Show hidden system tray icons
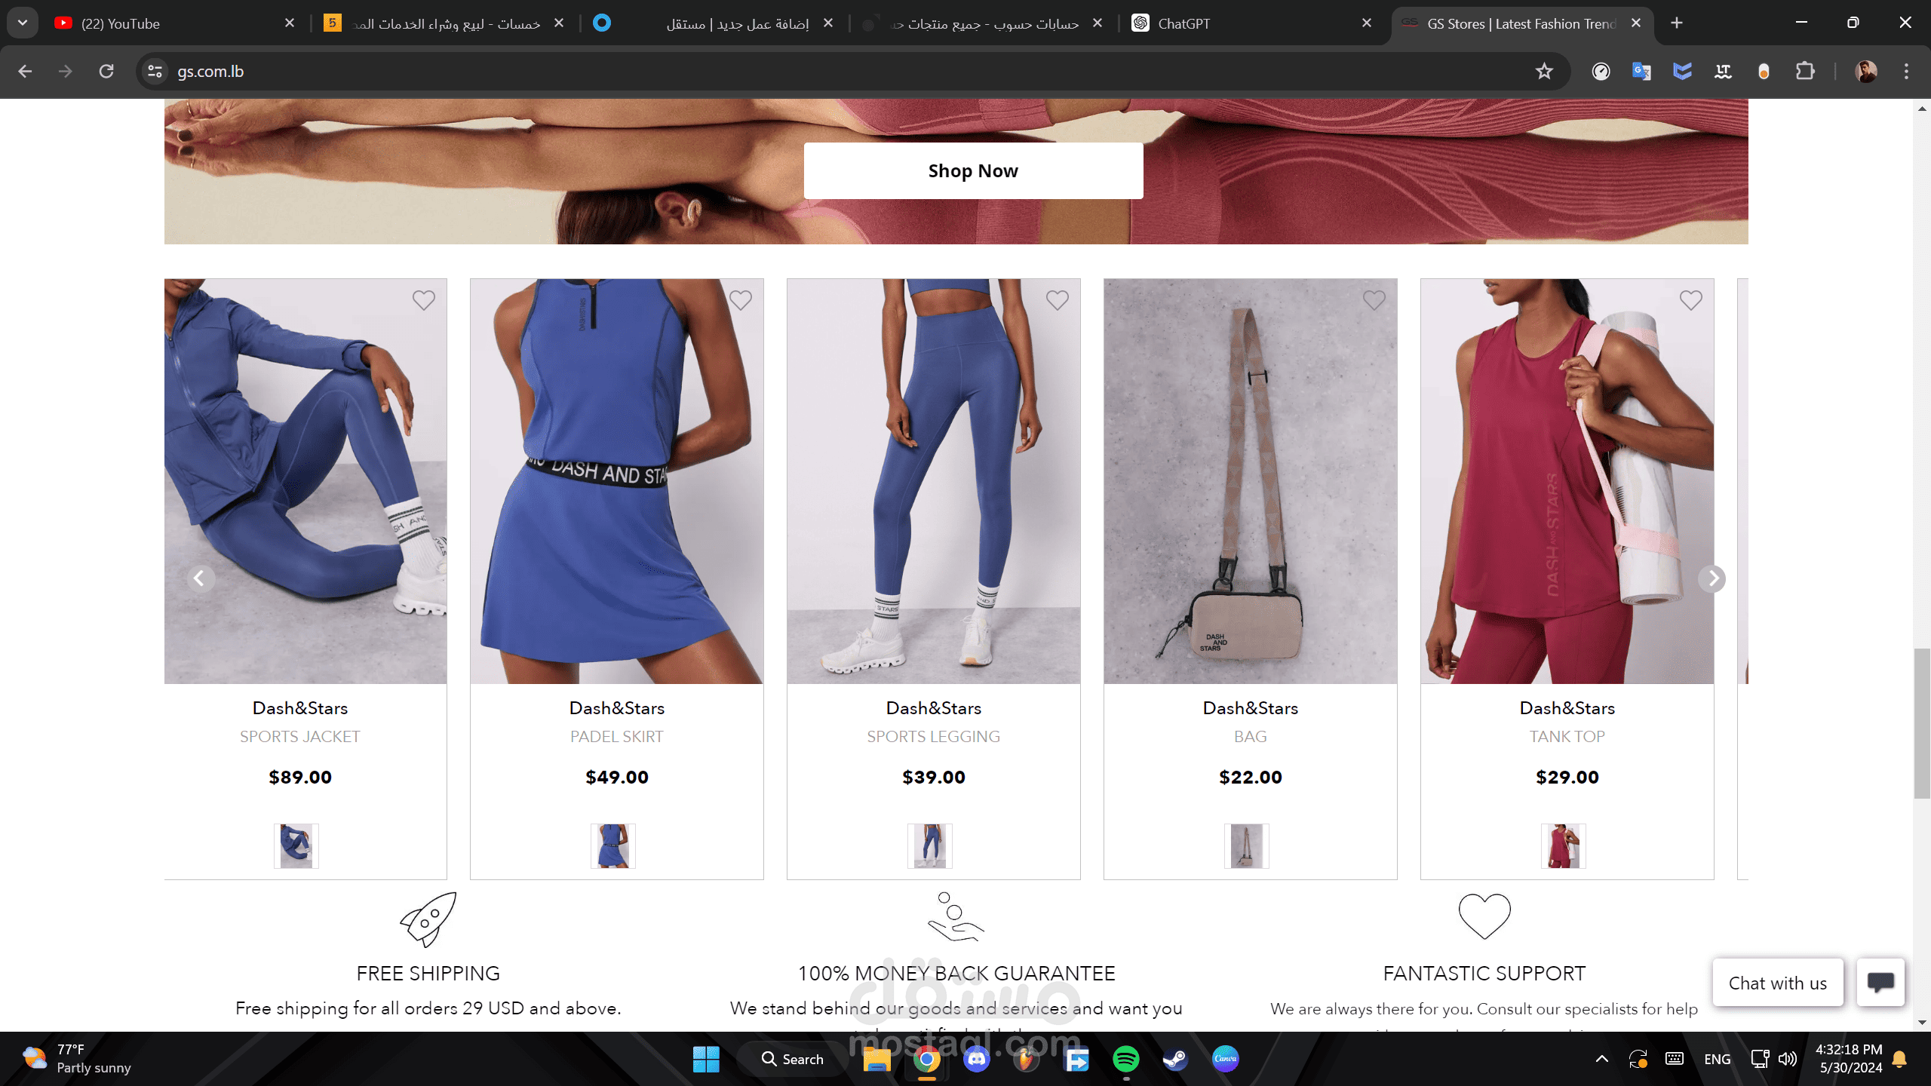The height and width of the screenshot is (1086, 1931). 1601,1060
